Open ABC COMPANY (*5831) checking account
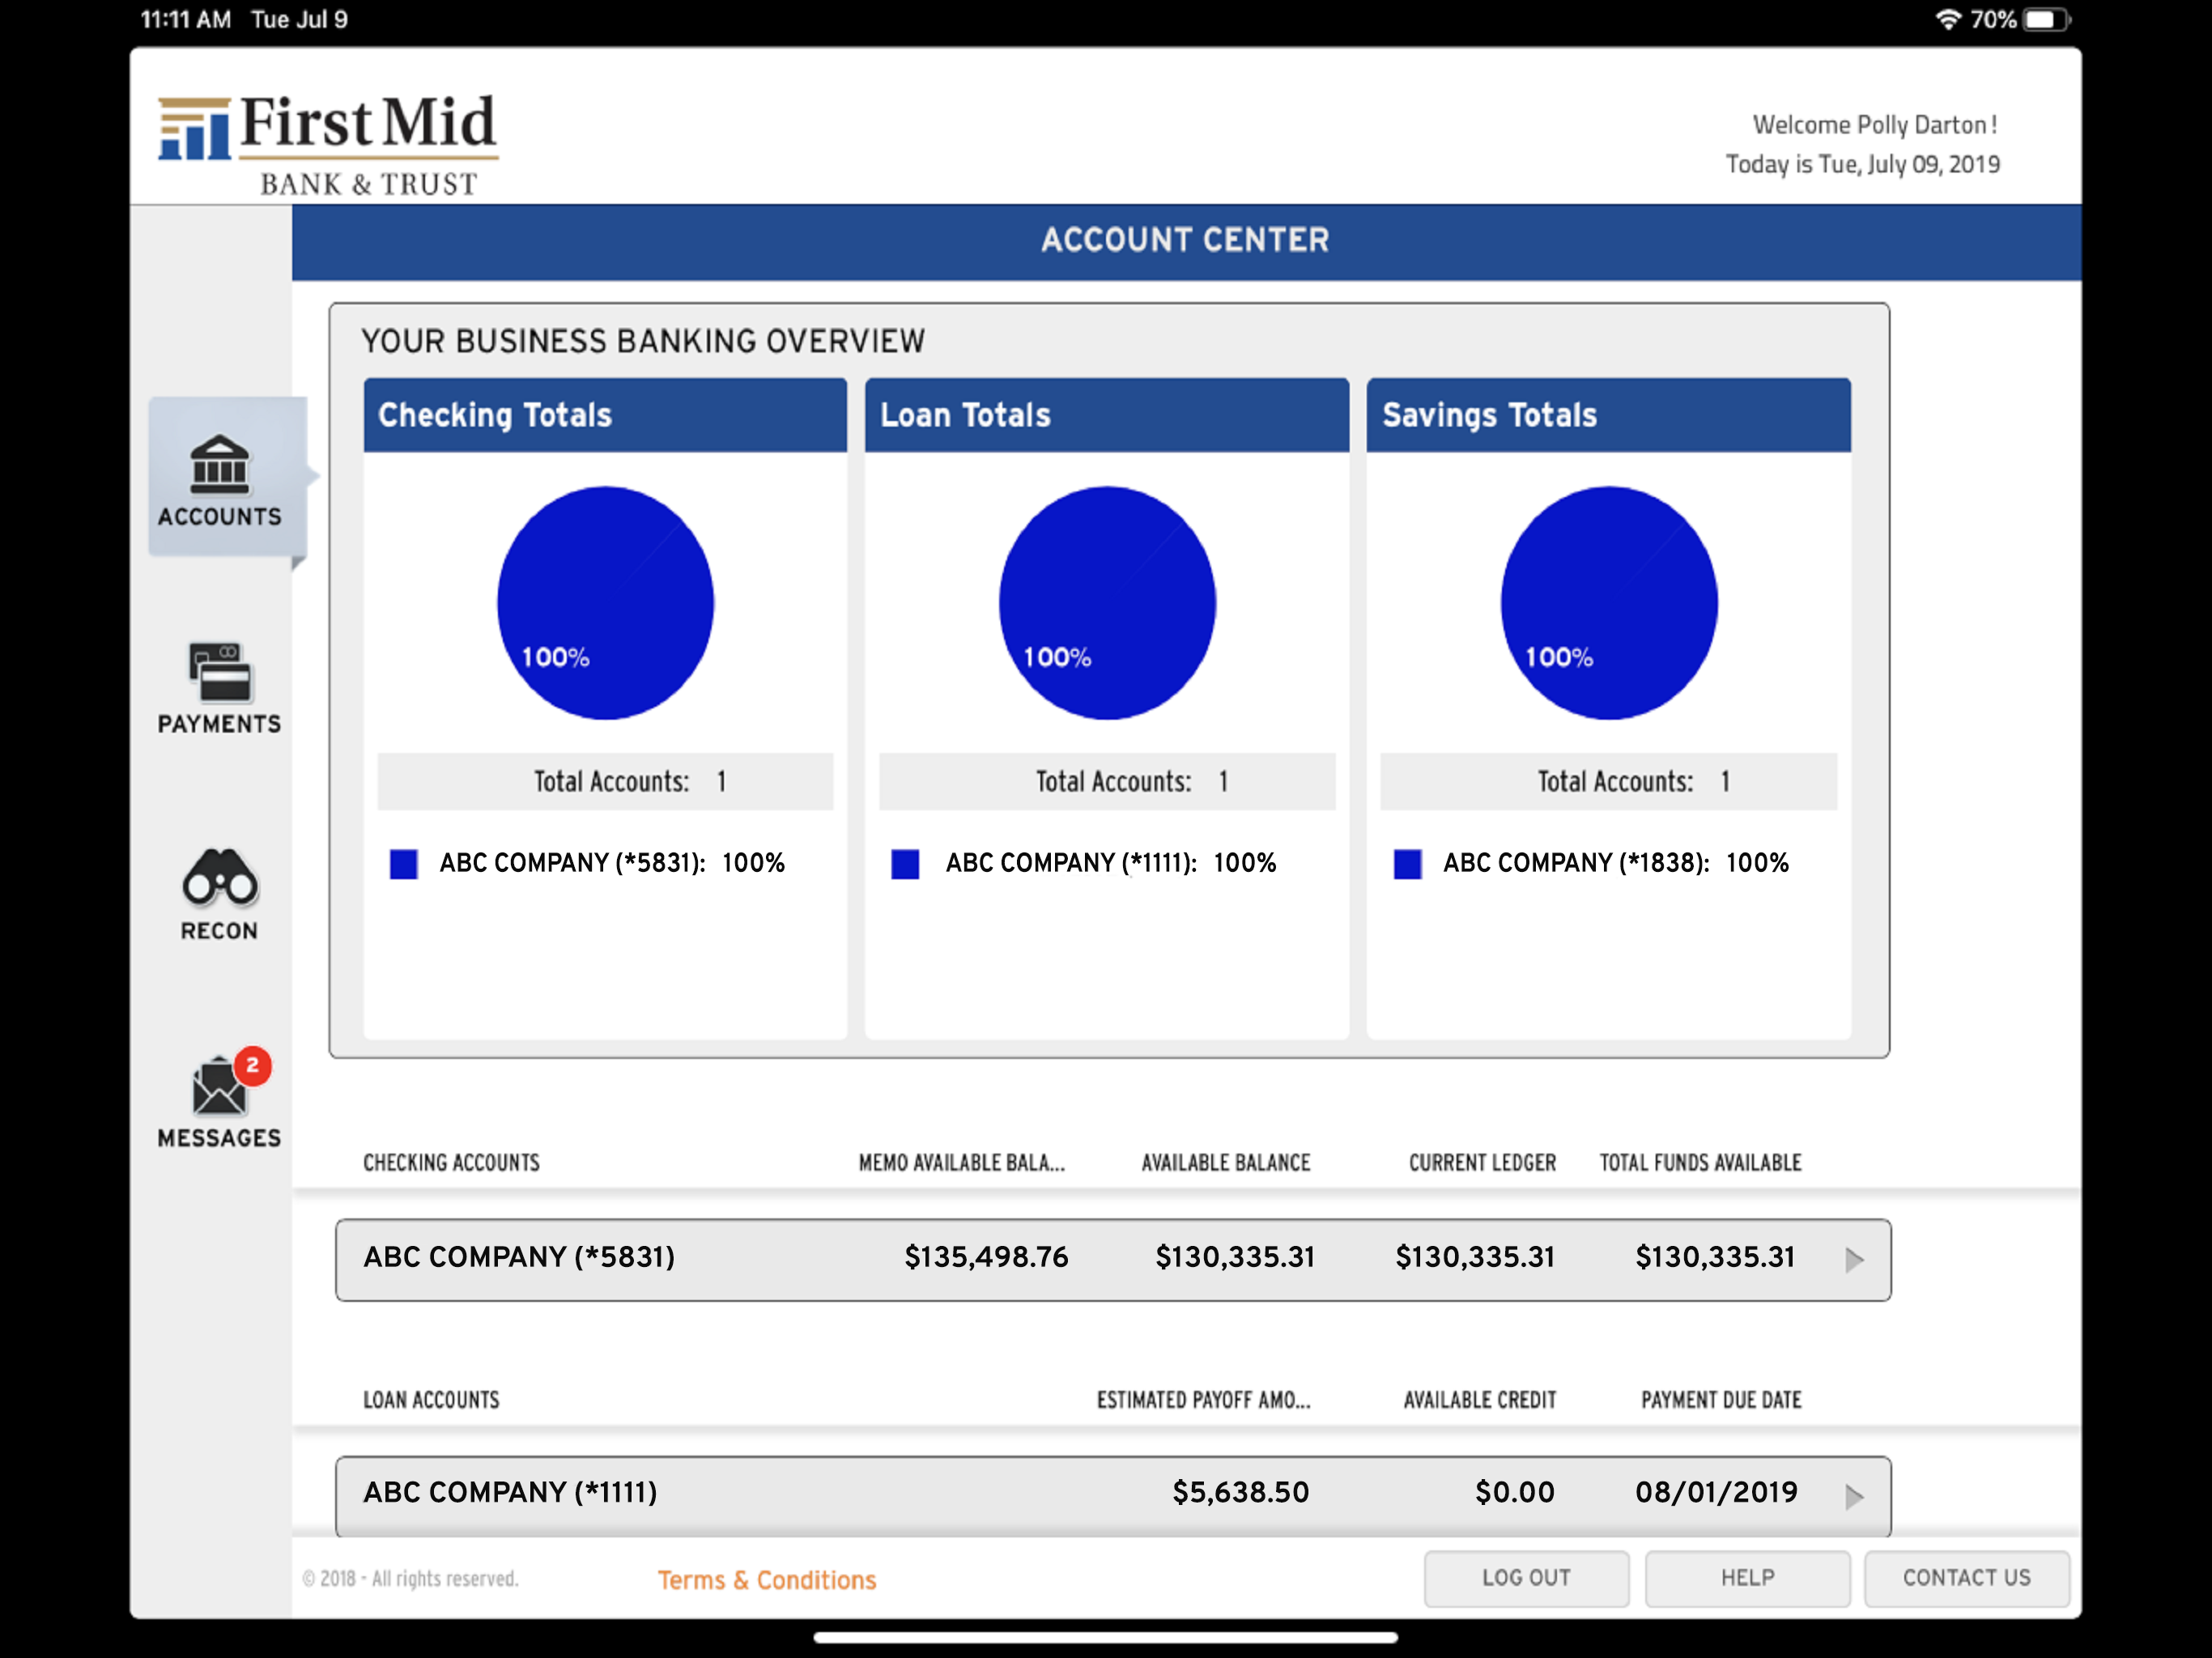This screenshot has width=2212, height=1658. [1113, 1259]
